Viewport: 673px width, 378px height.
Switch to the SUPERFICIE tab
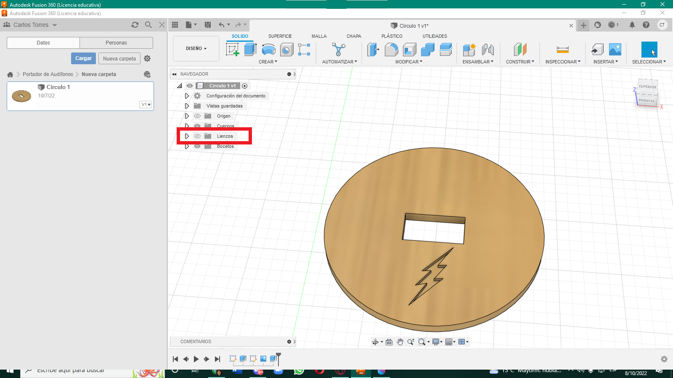[x=280, y=36]
